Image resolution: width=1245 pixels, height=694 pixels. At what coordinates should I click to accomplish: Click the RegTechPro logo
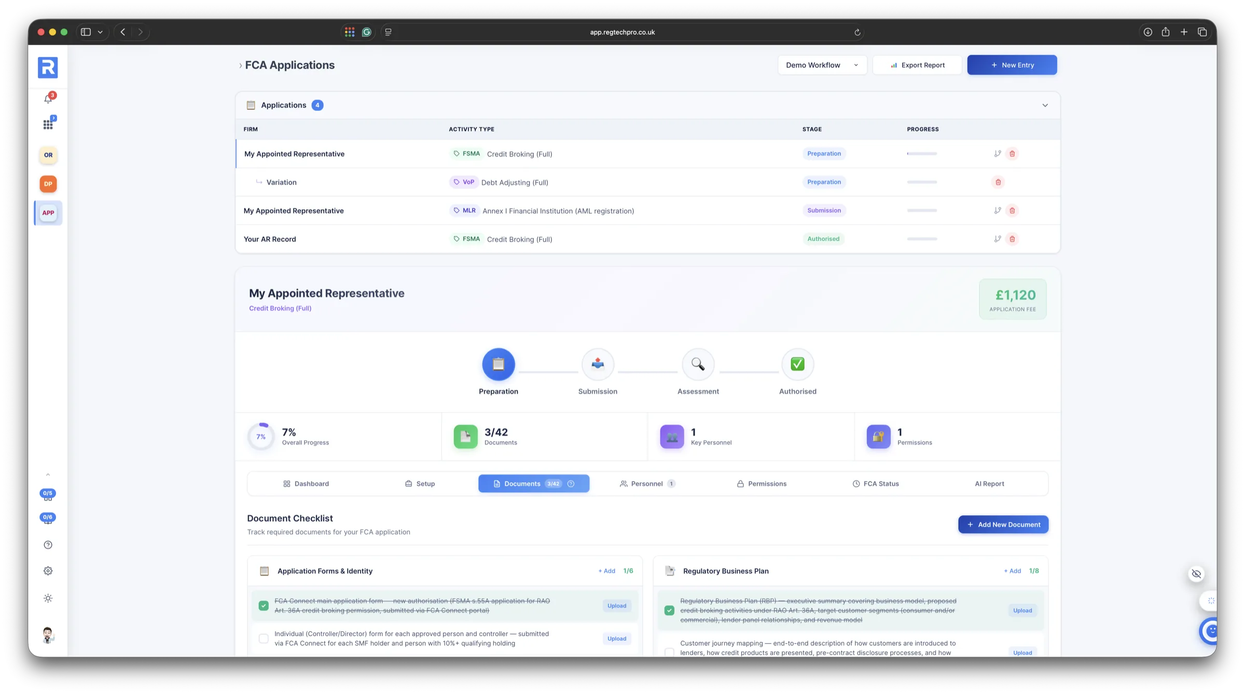48,67
